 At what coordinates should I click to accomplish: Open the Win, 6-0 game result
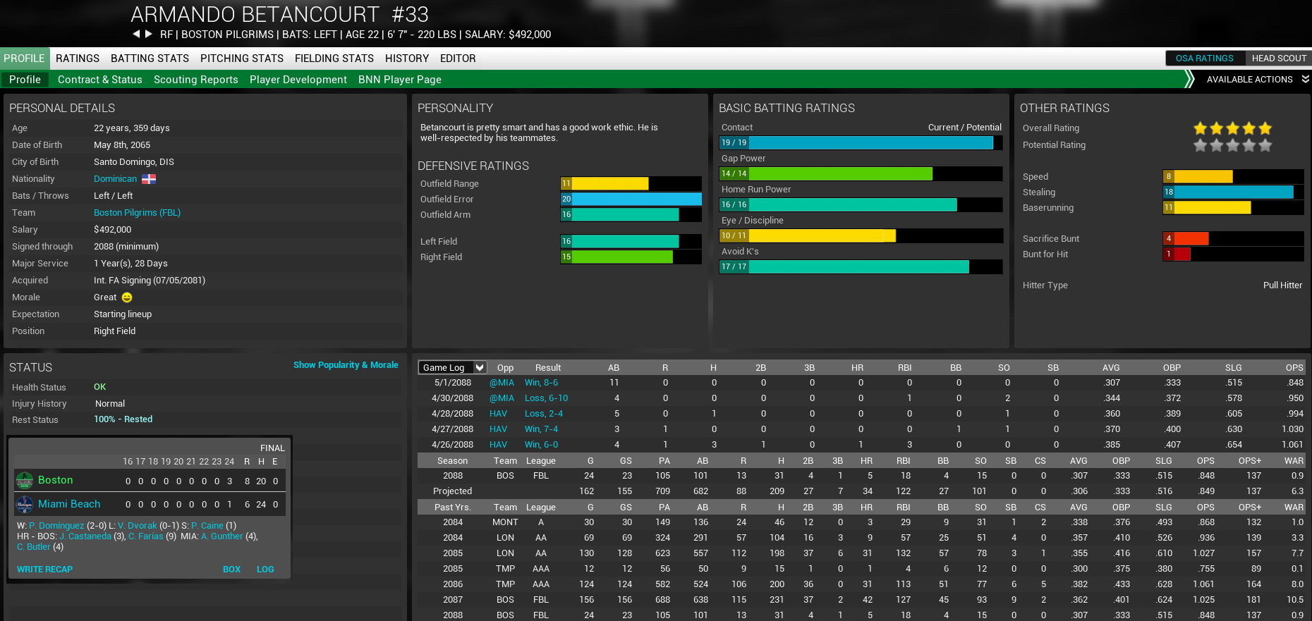tap(541, 445)
